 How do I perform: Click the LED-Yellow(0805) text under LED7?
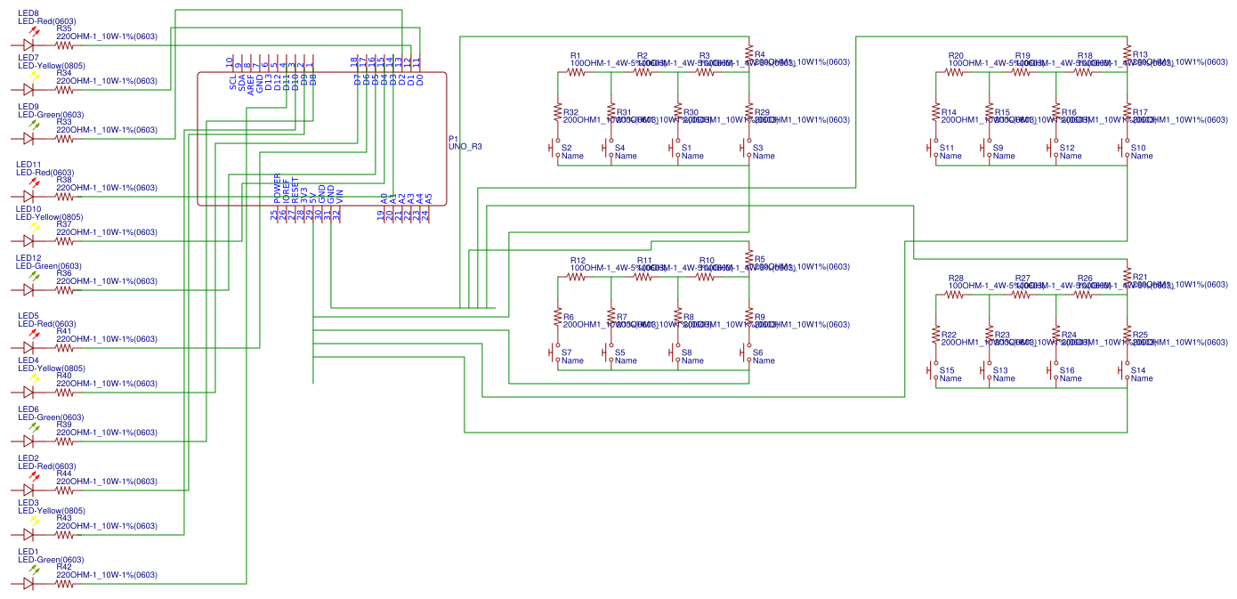click(51, 66)
